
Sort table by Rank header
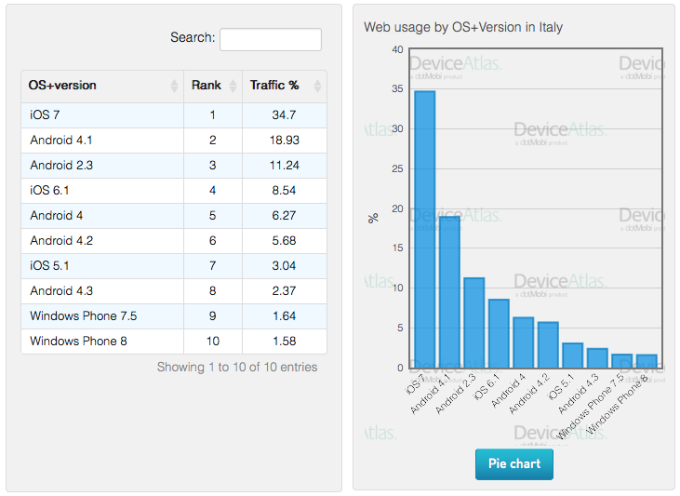tap(207, 86)
